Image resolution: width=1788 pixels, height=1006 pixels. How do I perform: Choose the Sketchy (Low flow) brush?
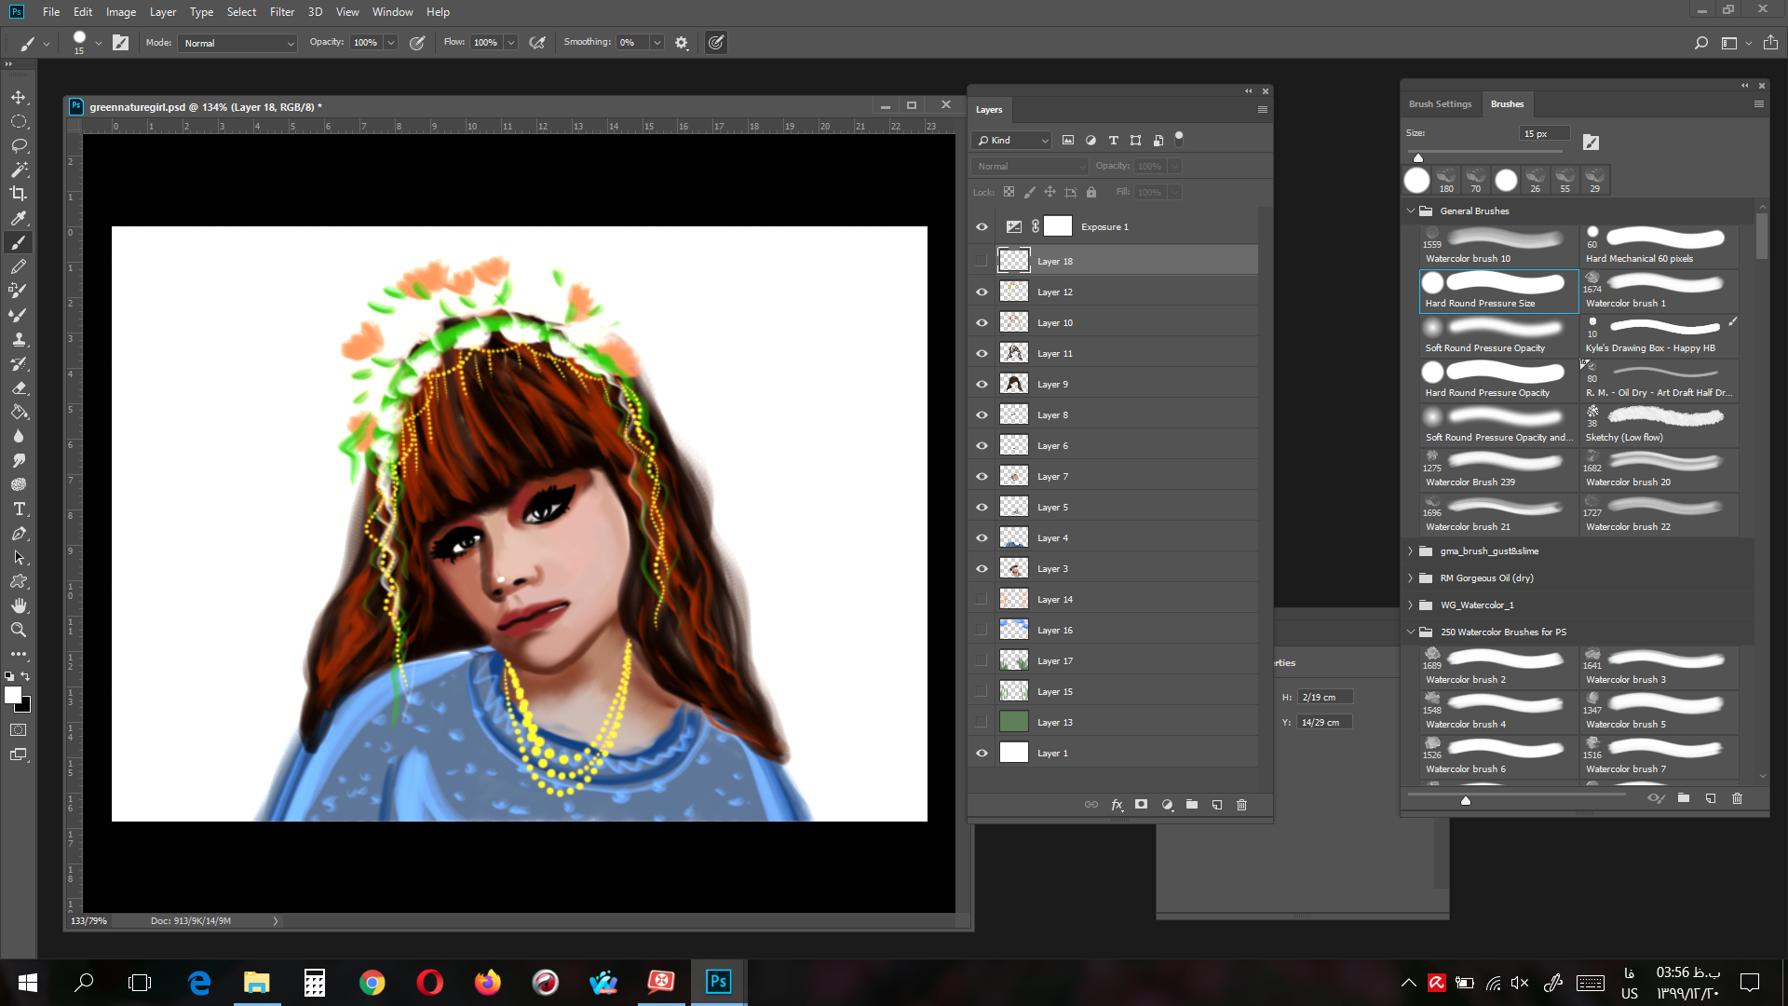pos(1659,425)
